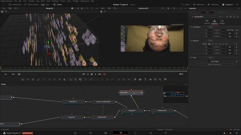The width and height of the screenshot is (241, 135).
Task: Expand the Pivot section
Action: tap(191, 57)
